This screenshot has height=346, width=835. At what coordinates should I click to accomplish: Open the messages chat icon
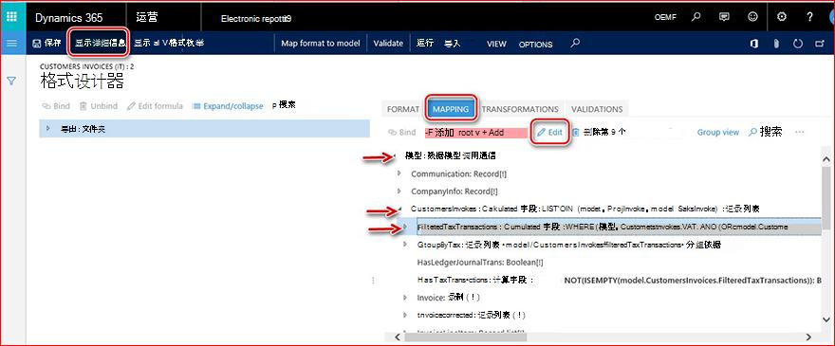click(x=724, y=17)
